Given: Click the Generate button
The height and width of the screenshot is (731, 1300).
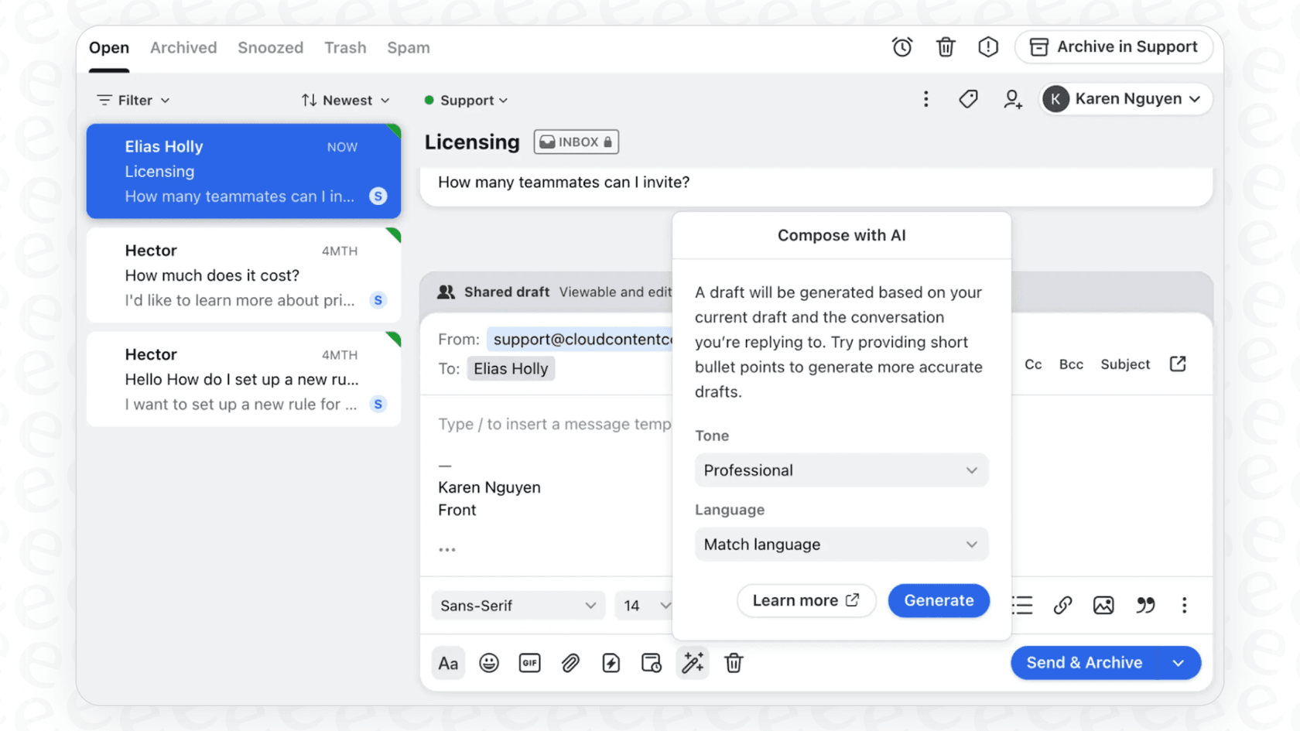Looking at the screenshot, I should [939, 600].
